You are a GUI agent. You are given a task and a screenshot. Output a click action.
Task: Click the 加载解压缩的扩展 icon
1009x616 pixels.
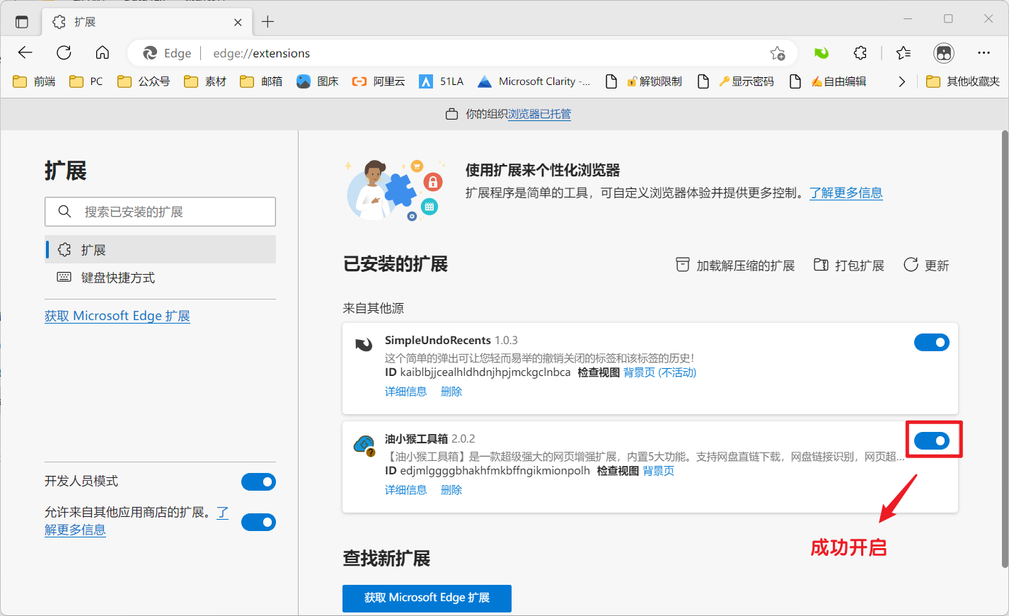click(x=683, y=264)
